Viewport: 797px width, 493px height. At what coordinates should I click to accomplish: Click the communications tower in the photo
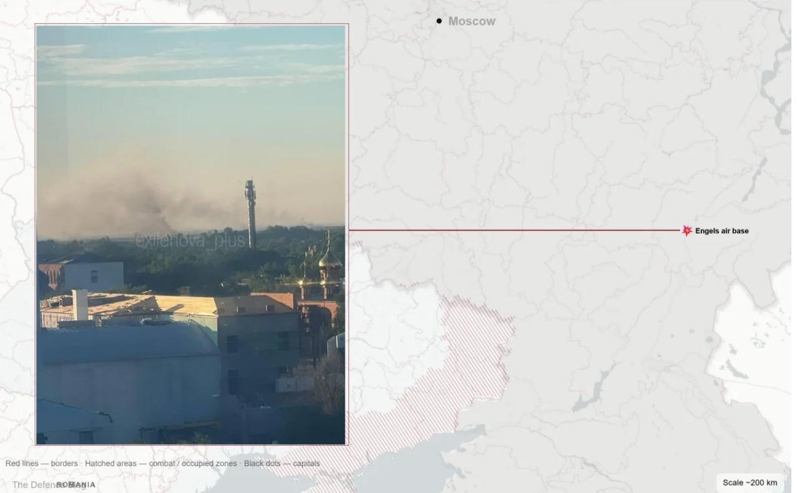pyautogui.click(x=251, y=214)
